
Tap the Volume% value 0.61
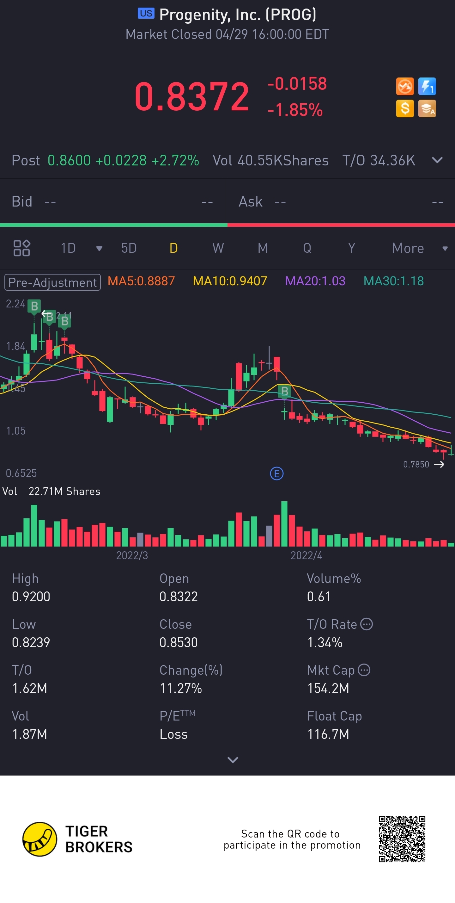coord(318,597)
